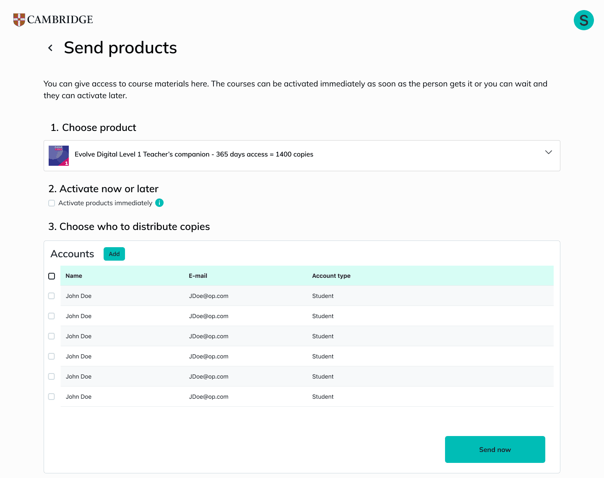
Task: Go back using the left chevron
Action: tap(50, 48)
